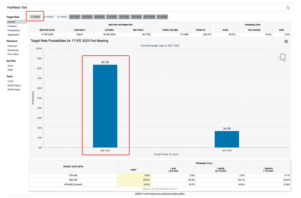This screenshot has height=198, width=301.
Task: Click the 375-400 target rate row label
Action: click(x=73, y=175)
